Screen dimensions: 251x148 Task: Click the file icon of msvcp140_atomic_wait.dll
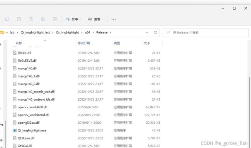click(x=15, y=92)
